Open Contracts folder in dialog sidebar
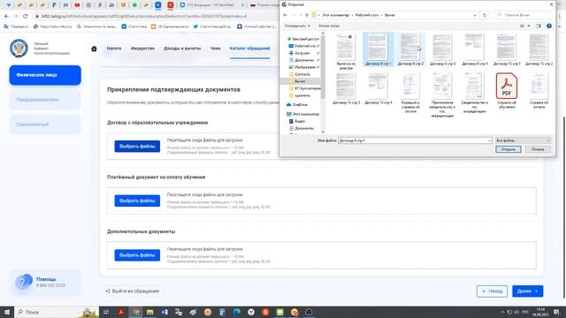566x318 pixels. click(x=300, y=74)
